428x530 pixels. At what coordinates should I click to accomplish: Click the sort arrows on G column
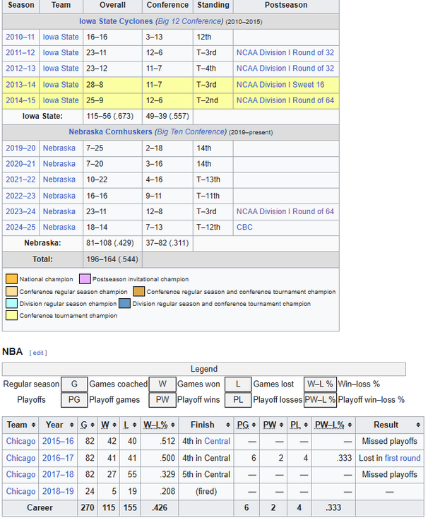click(93, 425)
